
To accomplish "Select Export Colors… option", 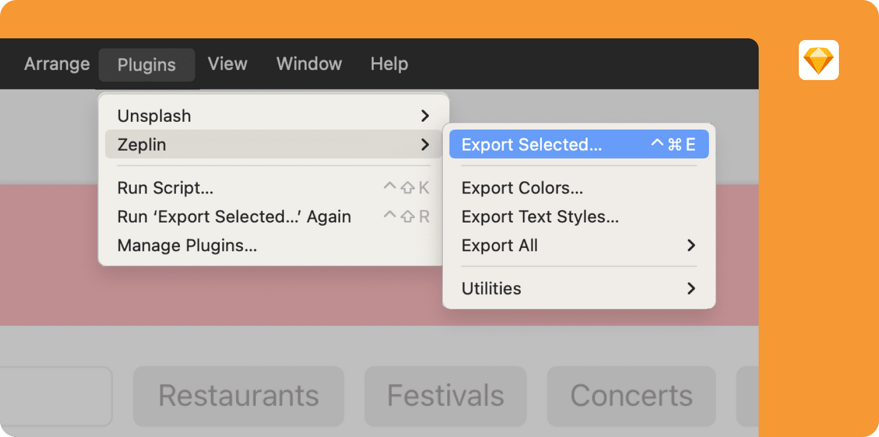I will 522,188.
